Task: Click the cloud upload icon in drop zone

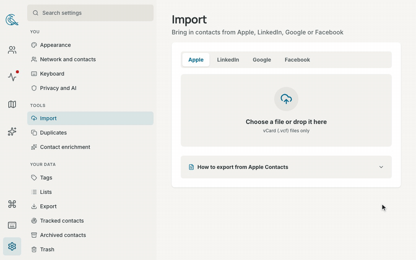Action: (x=286, y=99)
